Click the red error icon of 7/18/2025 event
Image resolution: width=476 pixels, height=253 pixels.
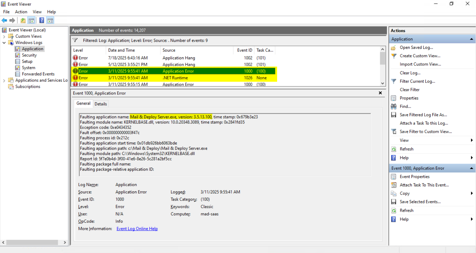75,58
